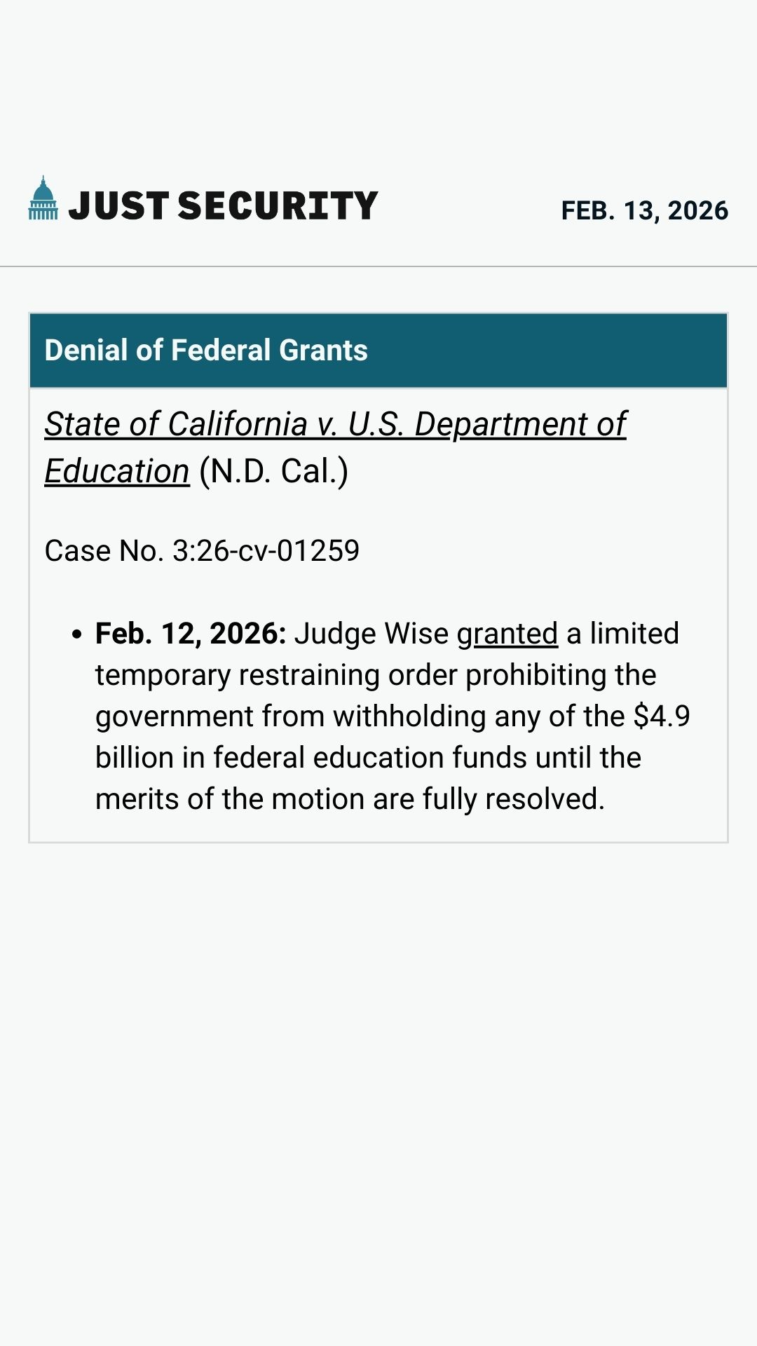Open the underlined "granted" link

[507, 634]
